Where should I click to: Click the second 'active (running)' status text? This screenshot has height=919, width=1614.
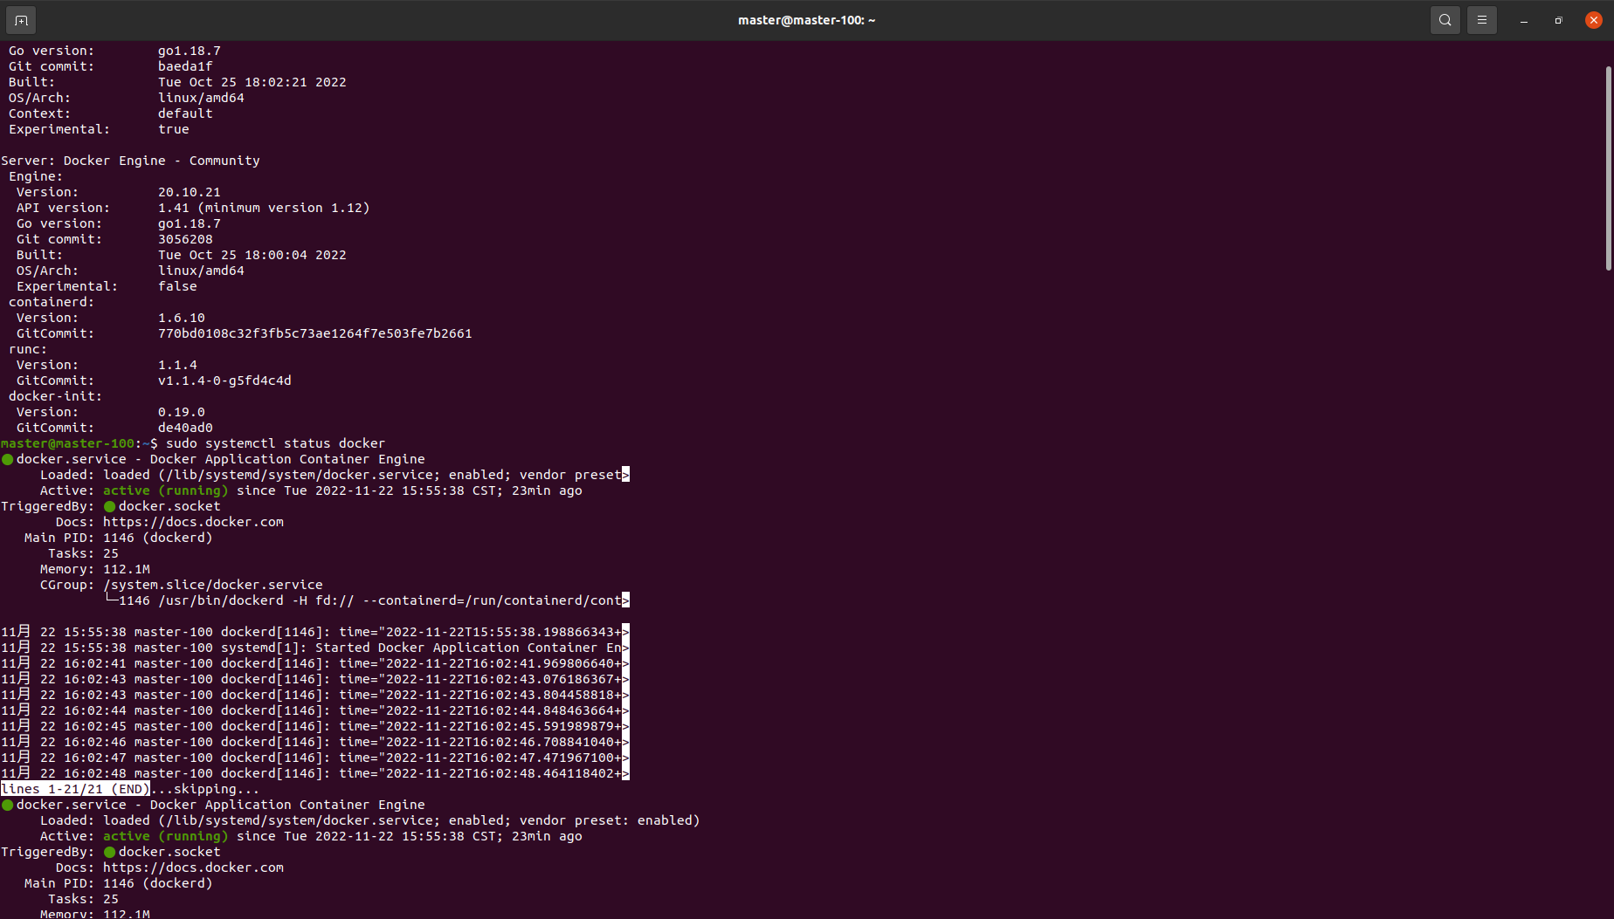click(166, 836)
